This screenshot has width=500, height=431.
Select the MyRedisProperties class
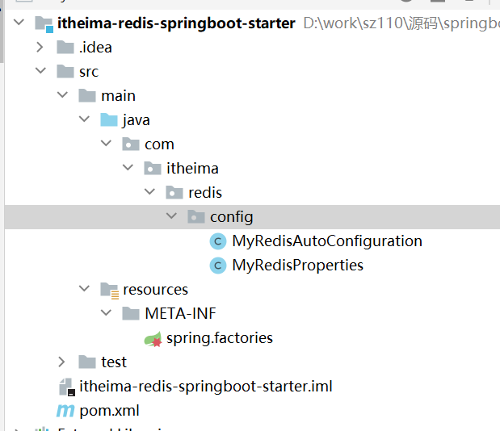coord(297,266)
